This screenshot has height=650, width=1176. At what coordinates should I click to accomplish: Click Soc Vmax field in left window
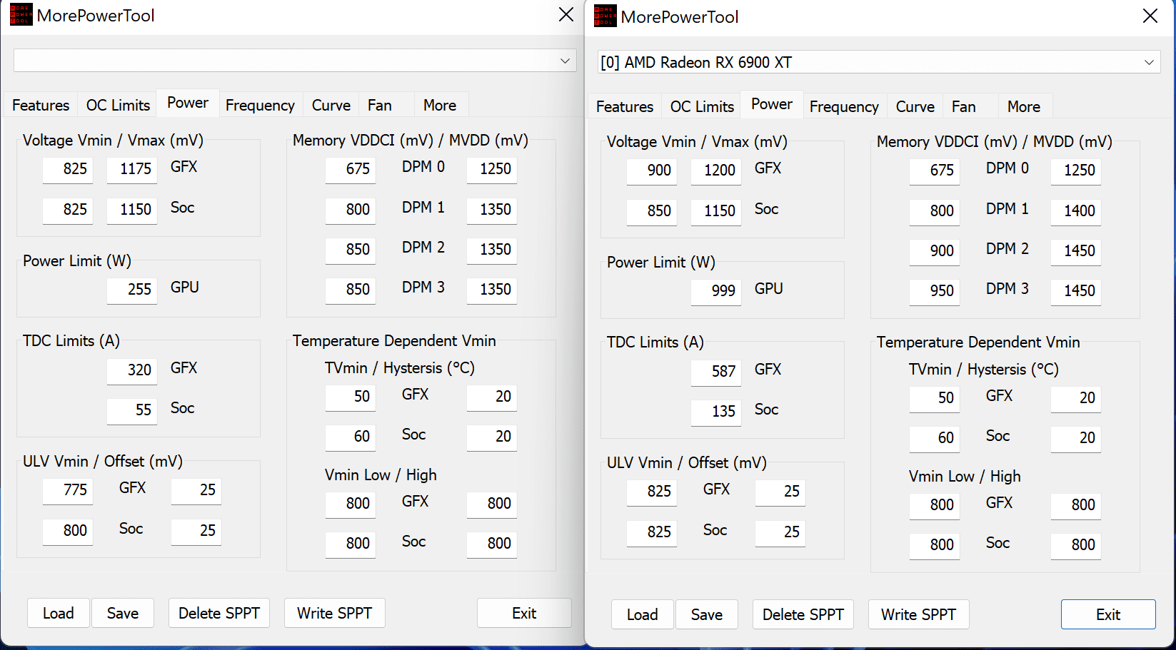[x=132, y=210]
